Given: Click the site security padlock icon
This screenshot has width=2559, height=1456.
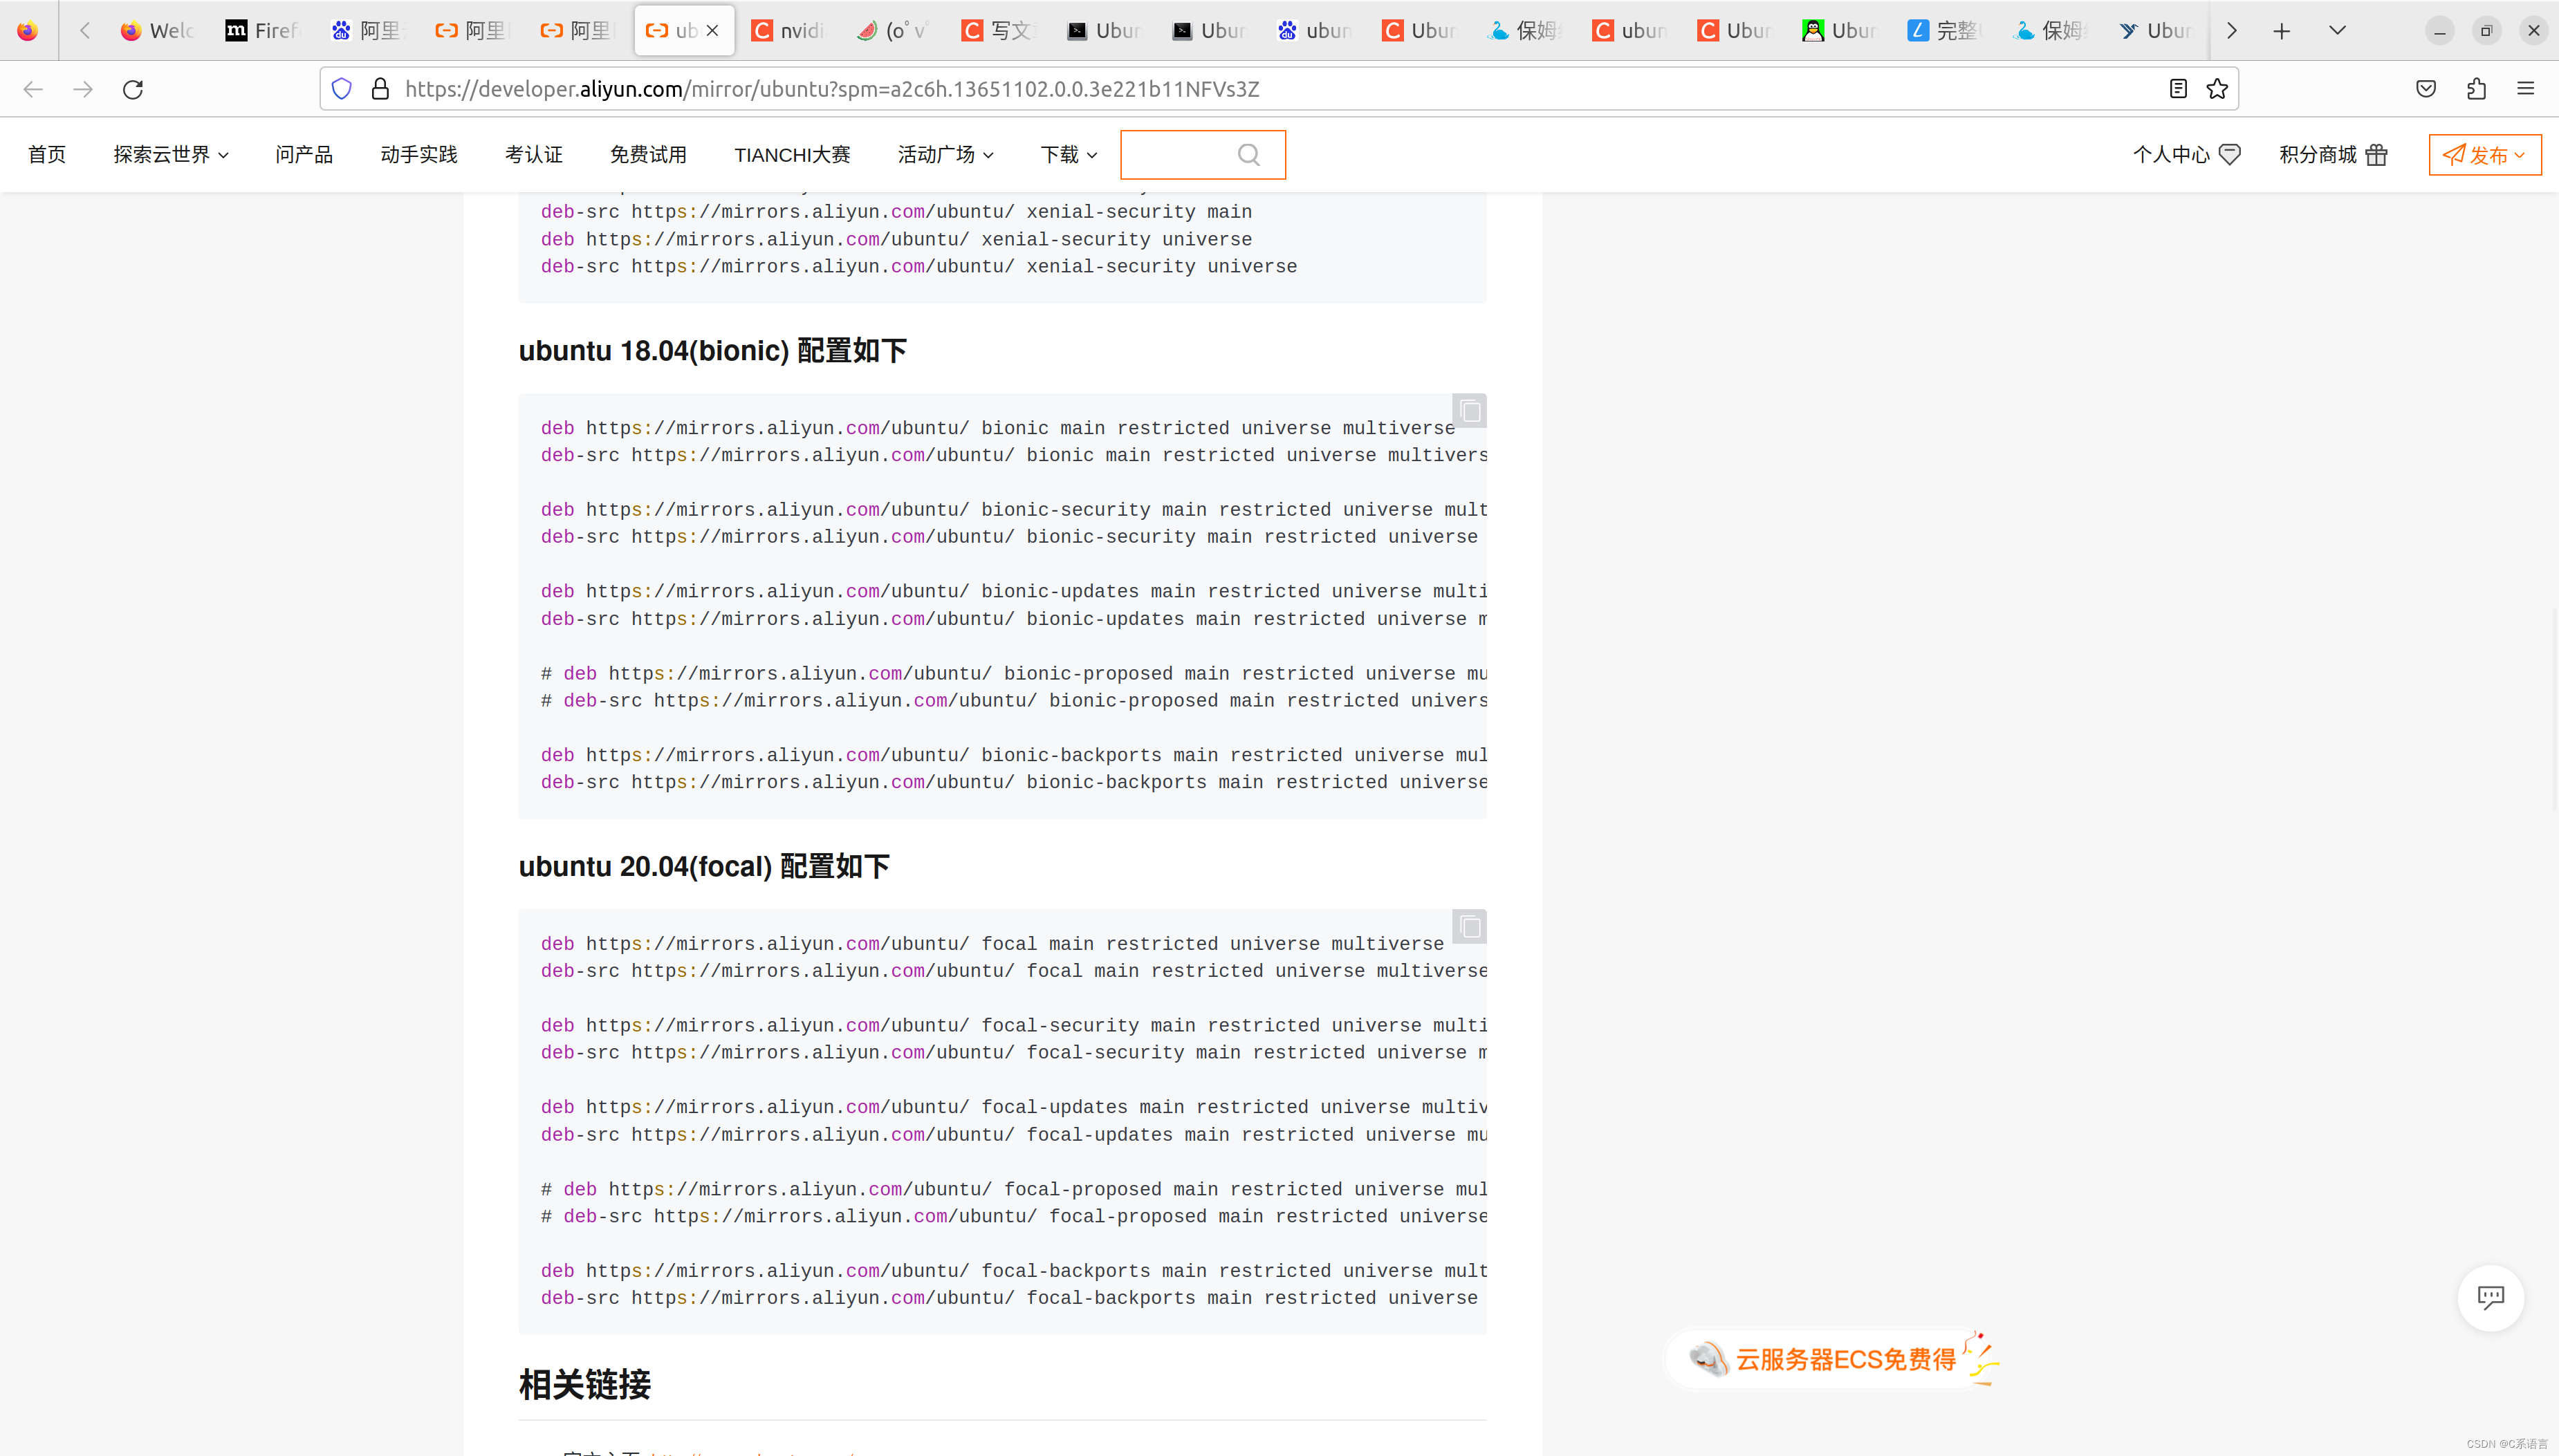Looking at the screenshot, I should [380, 89].
